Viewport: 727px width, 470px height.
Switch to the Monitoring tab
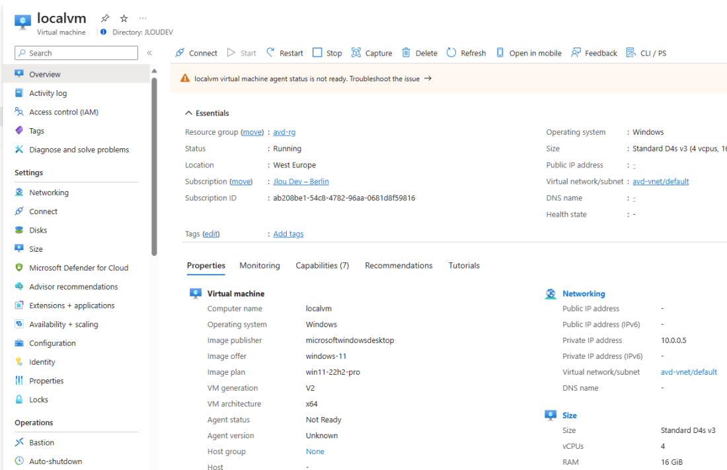[x=259, y=265]
